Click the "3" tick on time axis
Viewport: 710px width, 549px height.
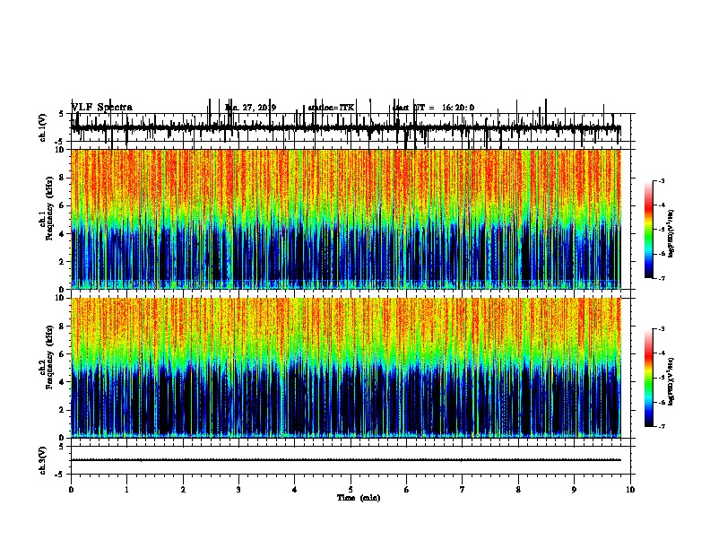pyautogui.click(x=238, y=490)
